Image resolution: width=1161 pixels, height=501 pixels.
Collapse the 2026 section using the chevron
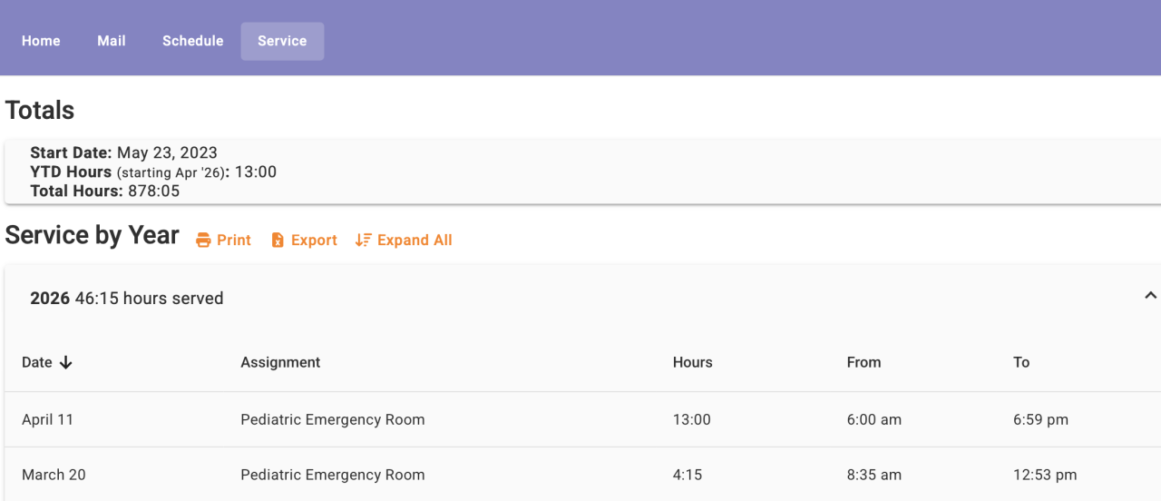coord(1150,296)
